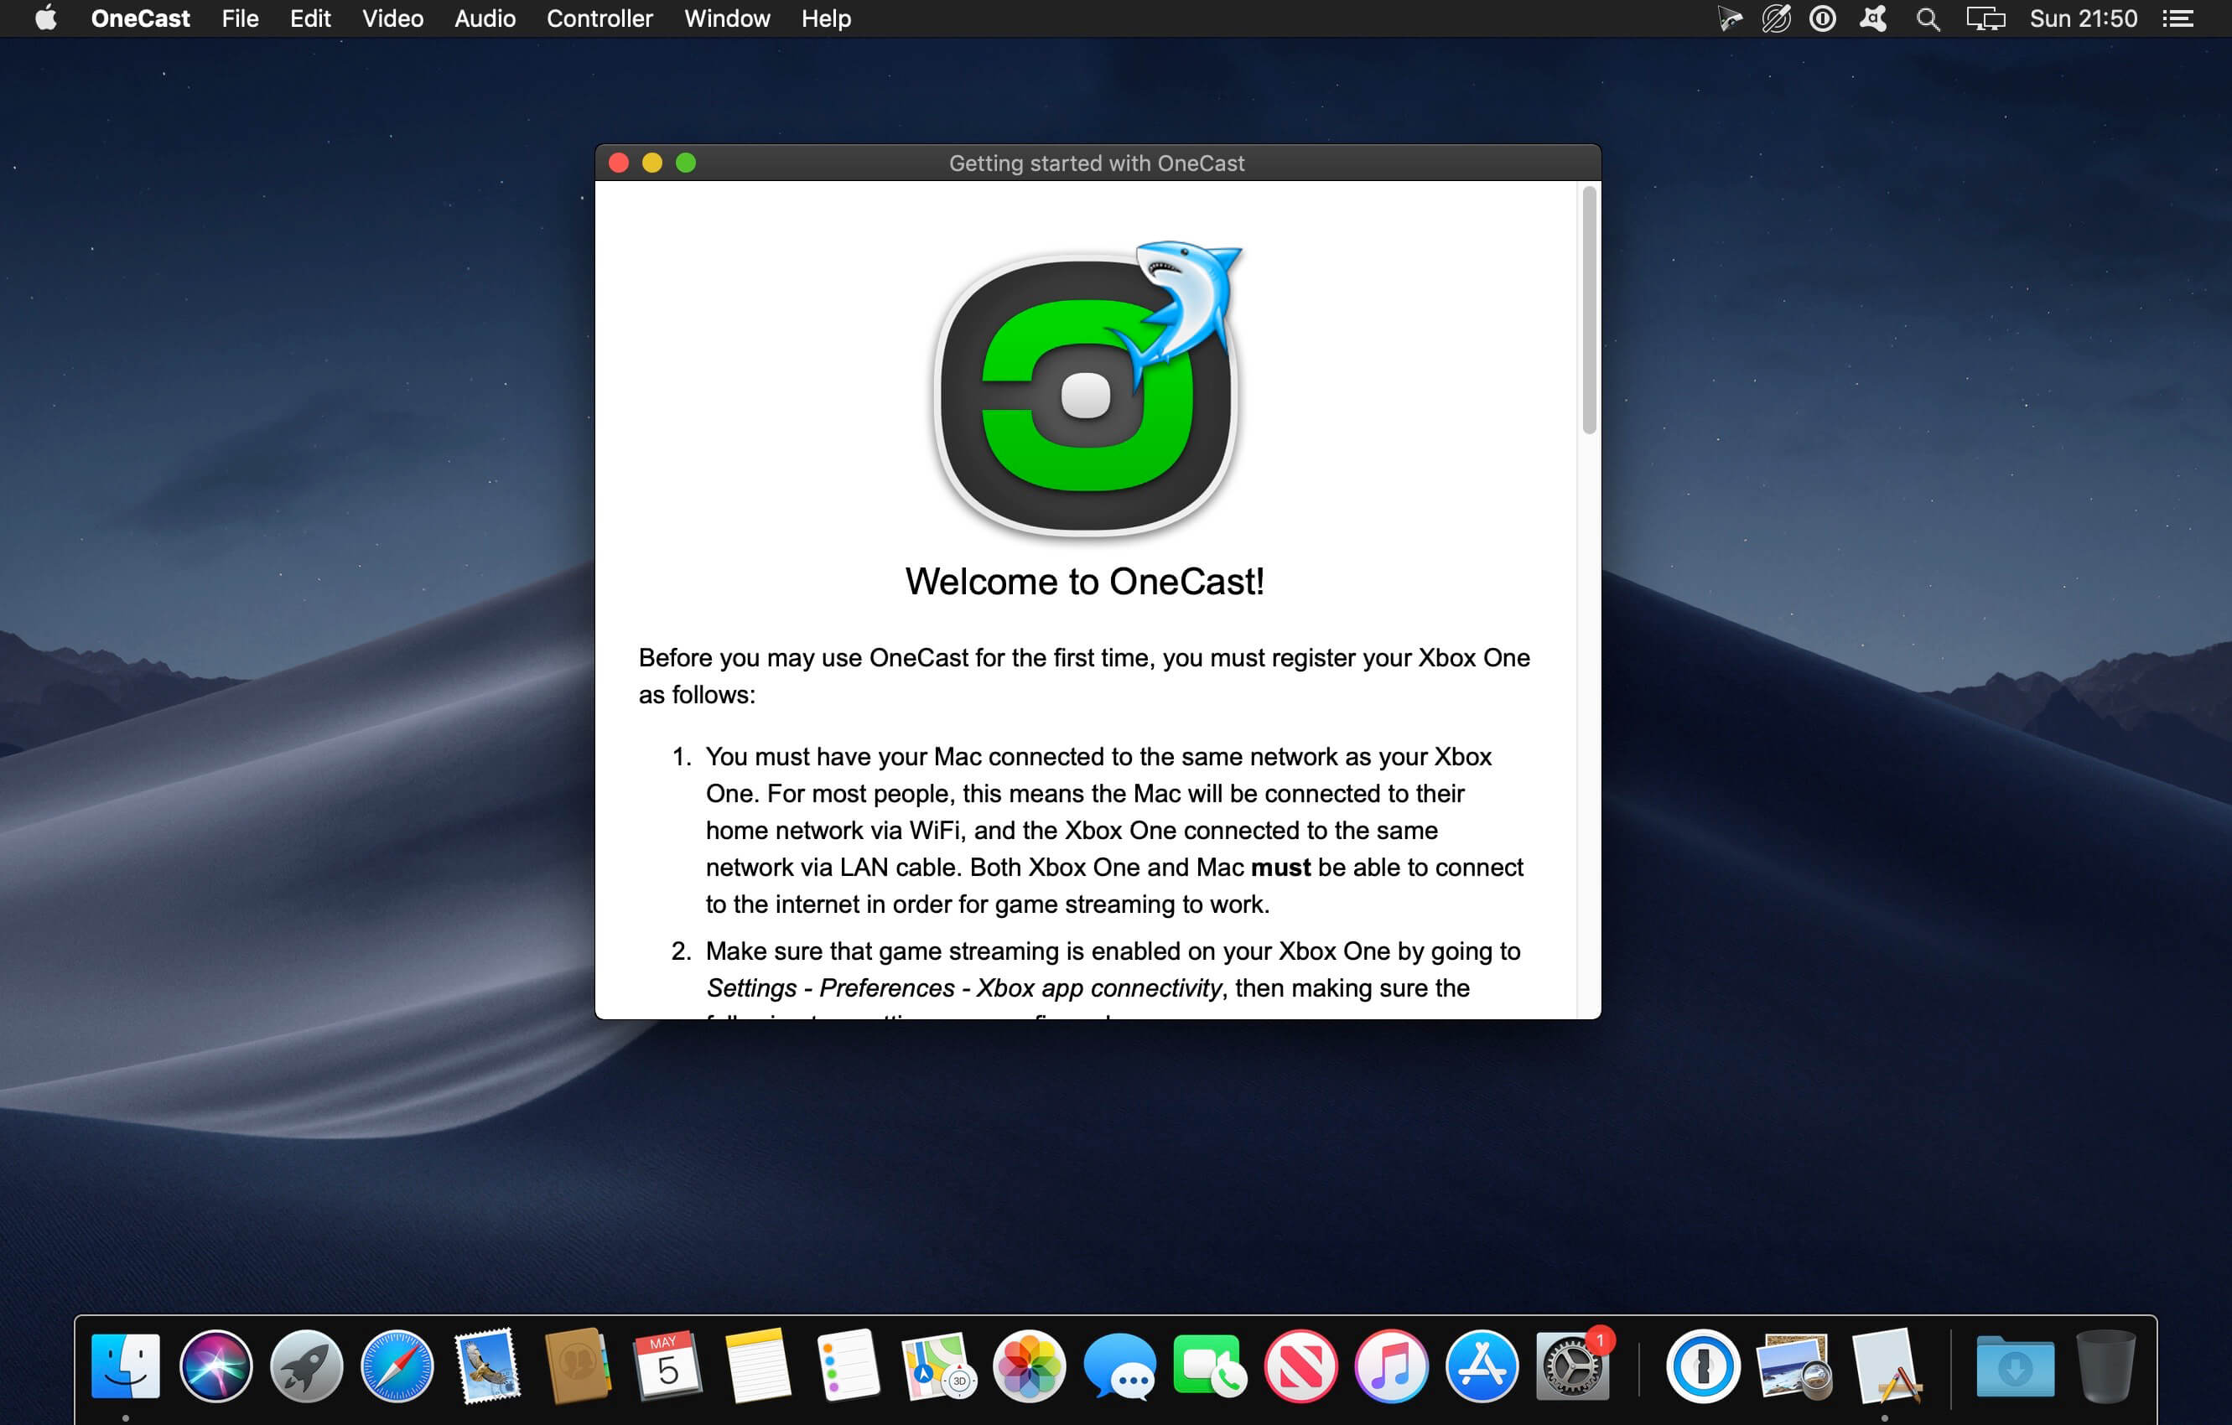The image size is (2232, 1425).
Task: Click the clock showing Sun 21:50
Action: point(2083,18)
